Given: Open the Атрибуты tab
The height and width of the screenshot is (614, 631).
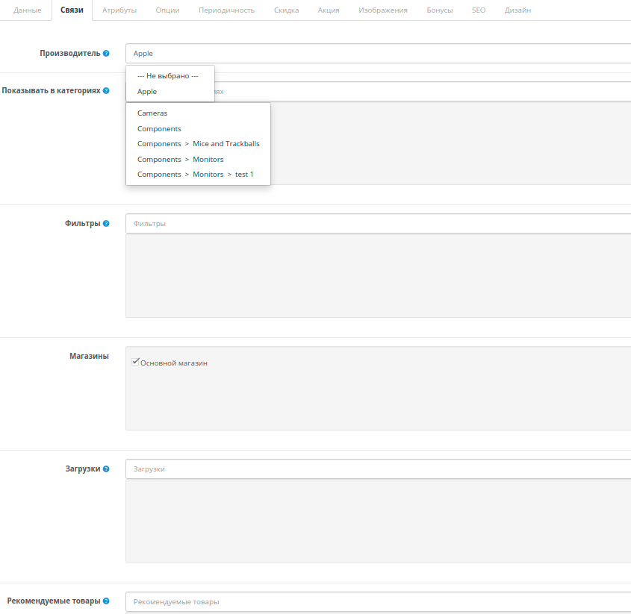Looking at the screenshot, I should [119, 10].
